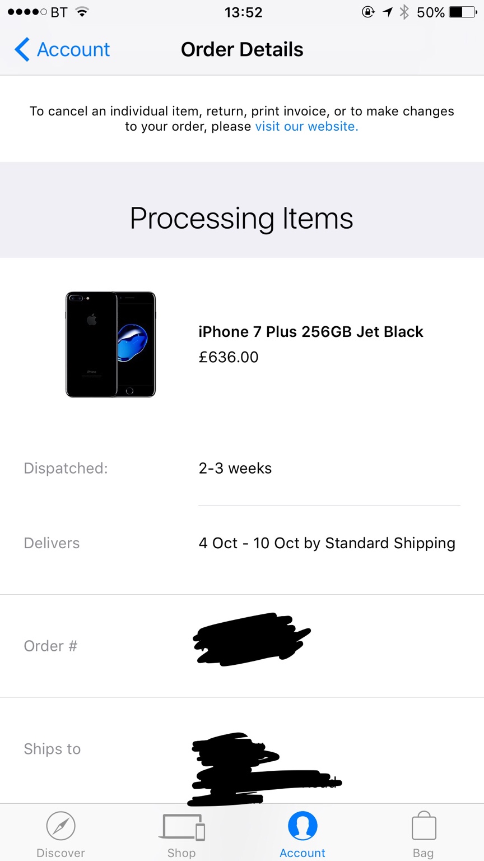
Task: Tap iPhone 7 Plus 256GB Jet Black title
Action: click(310, 332)
